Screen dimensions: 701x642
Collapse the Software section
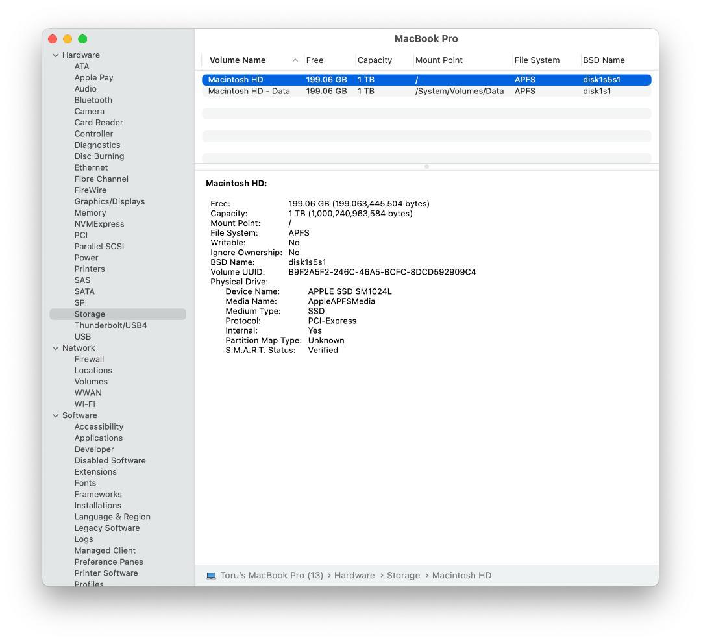click(x=56, y=415)
